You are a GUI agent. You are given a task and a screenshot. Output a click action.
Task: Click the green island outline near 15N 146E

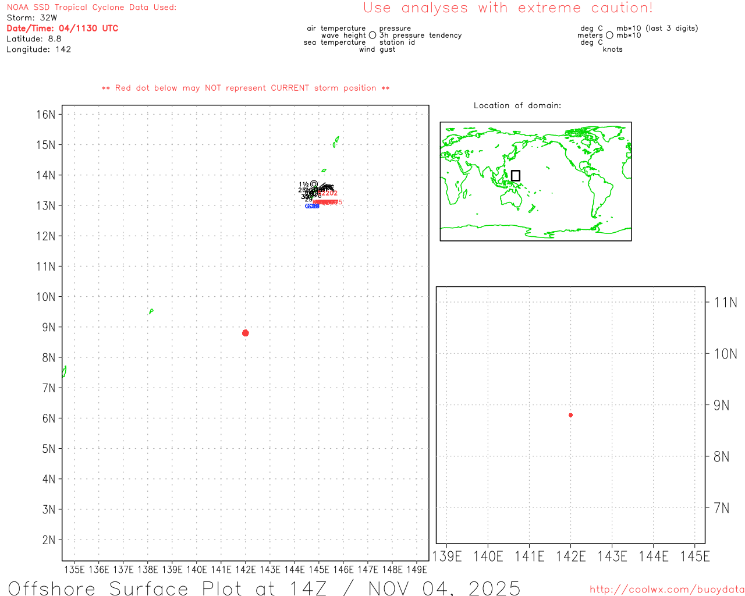[x=336, y=141]
